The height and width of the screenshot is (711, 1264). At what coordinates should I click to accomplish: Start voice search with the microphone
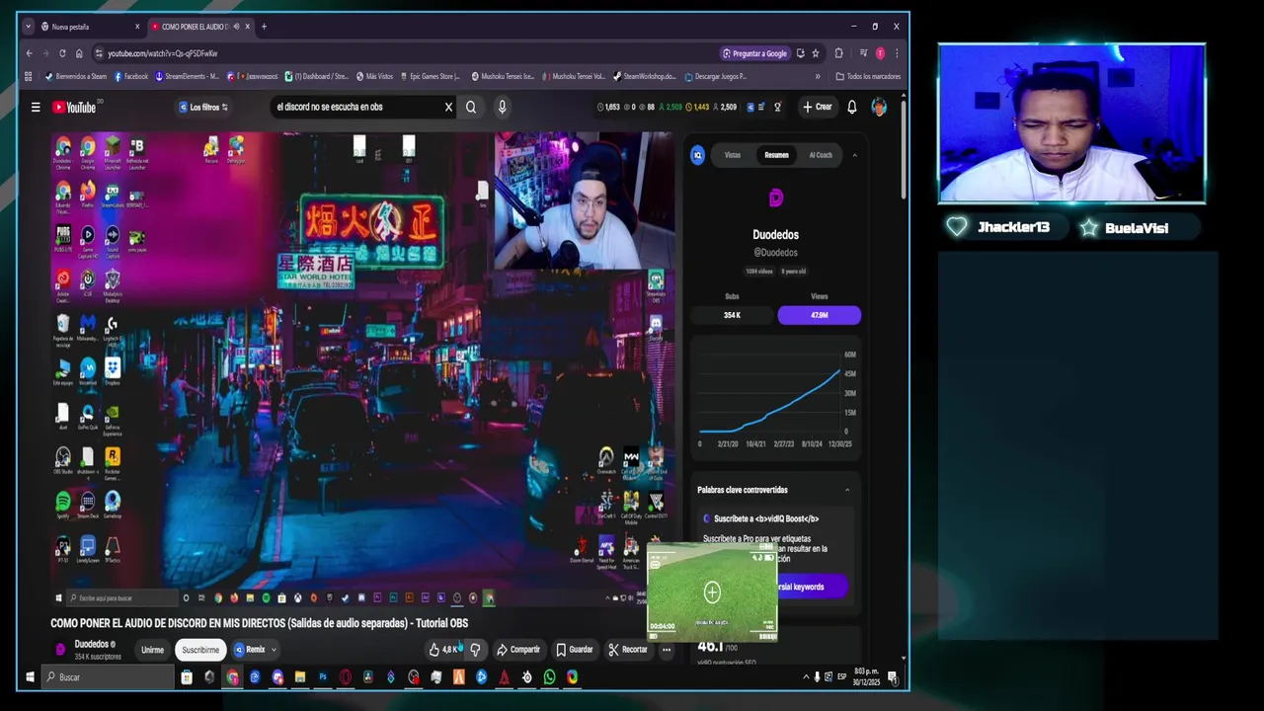click(x=502, y=107)
